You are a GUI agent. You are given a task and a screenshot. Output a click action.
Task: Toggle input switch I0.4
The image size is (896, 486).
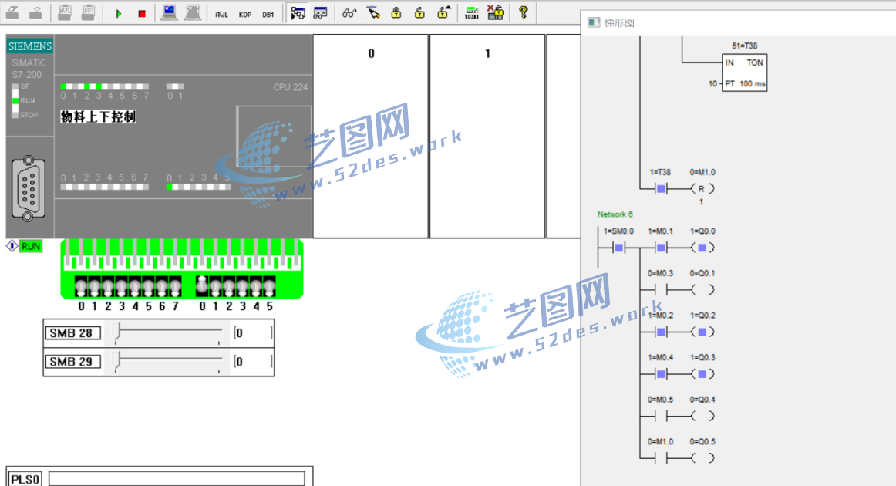(x=135, y=286)
